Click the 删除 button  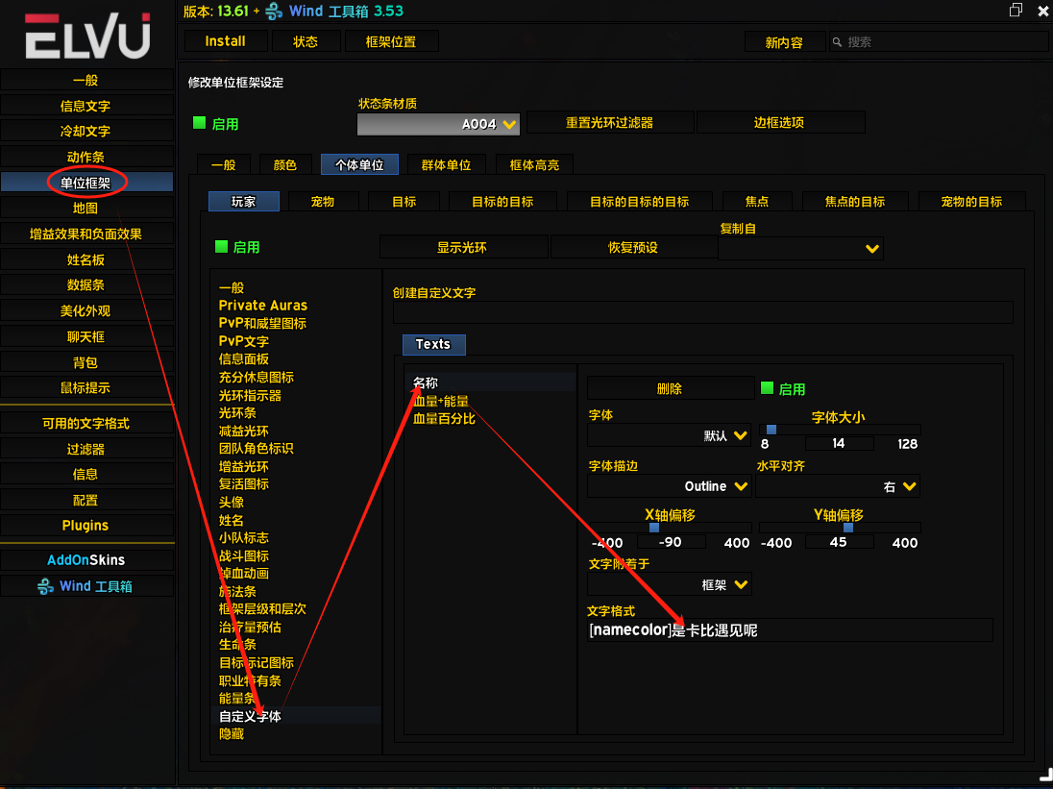pos(670,389)
